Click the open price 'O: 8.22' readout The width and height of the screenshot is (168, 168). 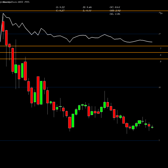60,7
